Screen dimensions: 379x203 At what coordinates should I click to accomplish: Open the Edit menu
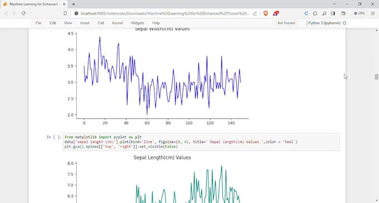point(53,23)
